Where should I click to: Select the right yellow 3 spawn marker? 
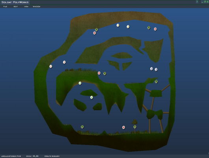[x=128, y=27]
